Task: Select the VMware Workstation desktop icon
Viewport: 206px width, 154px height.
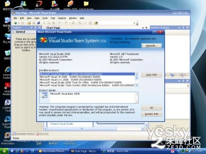Action: click(x=7, y=138)
